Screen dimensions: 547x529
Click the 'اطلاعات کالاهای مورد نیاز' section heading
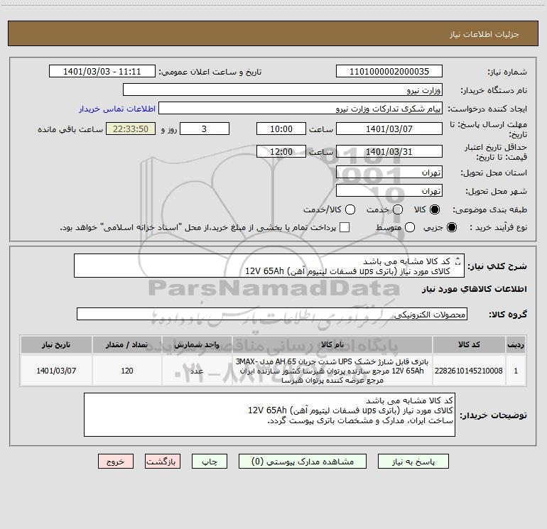[474, 289]
